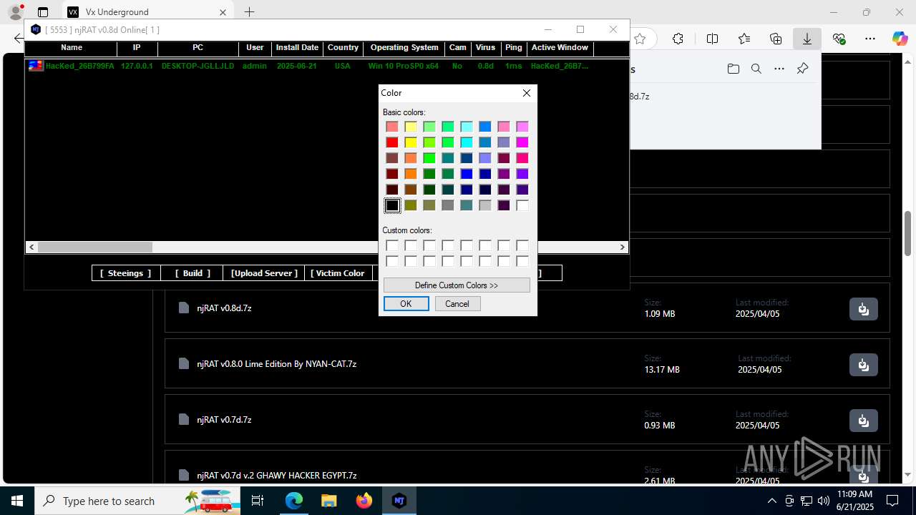This screenshot has width=916, height=515.
Task: Click the DESKTOP-JGLLJLD PC cell
Action: coord(198,66)
